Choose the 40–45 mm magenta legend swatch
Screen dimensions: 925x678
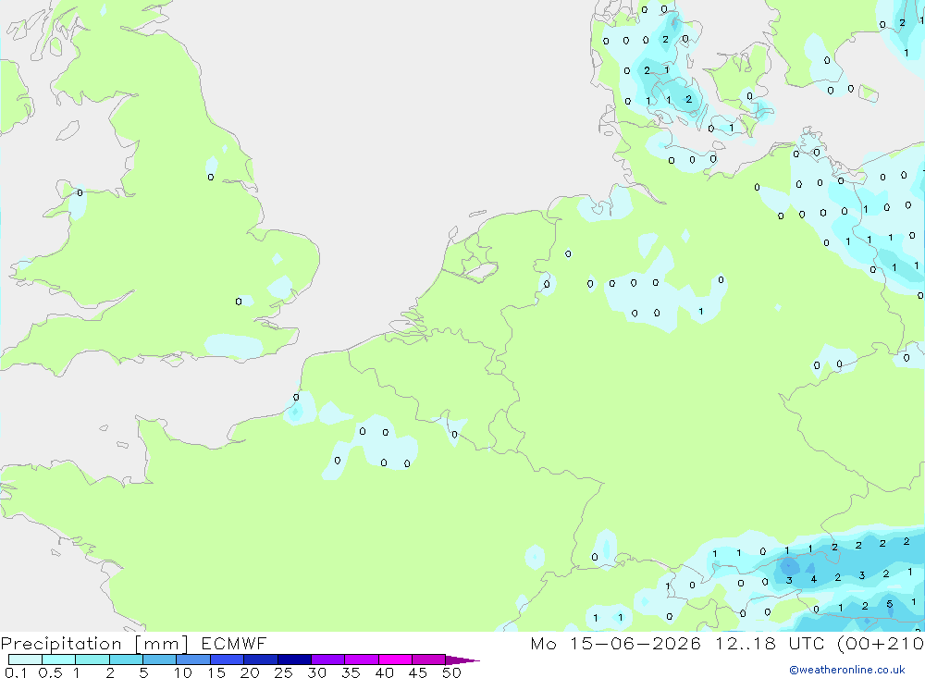tap(395, 660)
